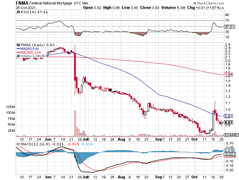Click the 6344461 volume tag at right axis
The image size is (239, 180).
point(231,135)
